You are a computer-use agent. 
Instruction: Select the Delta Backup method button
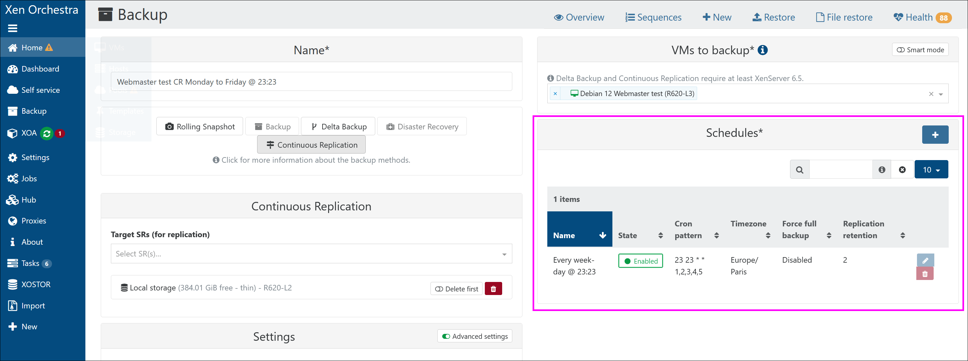[338, 126]
